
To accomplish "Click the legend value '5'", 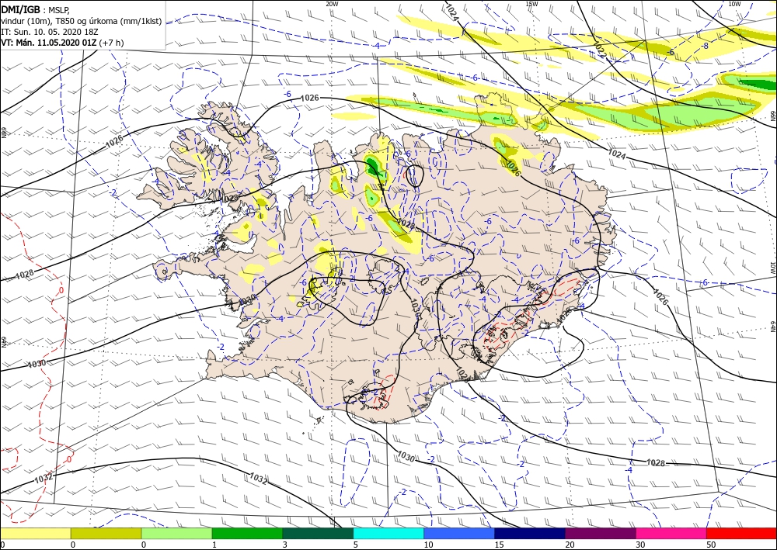I will pos(355,545).
